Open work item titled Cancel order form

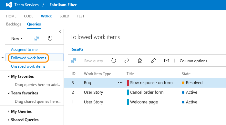(147, 92)
